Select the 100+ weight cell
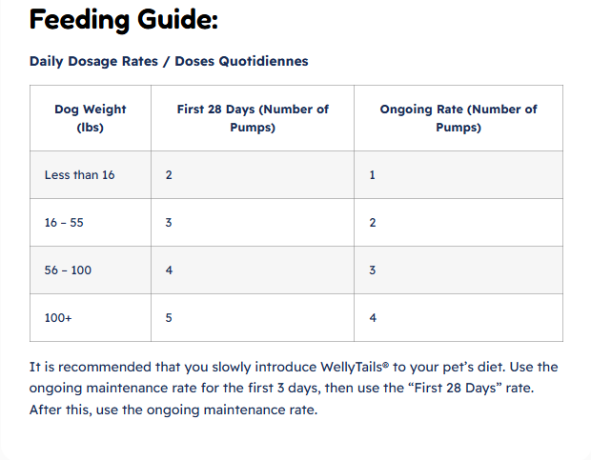 click(x=91, y=318)
